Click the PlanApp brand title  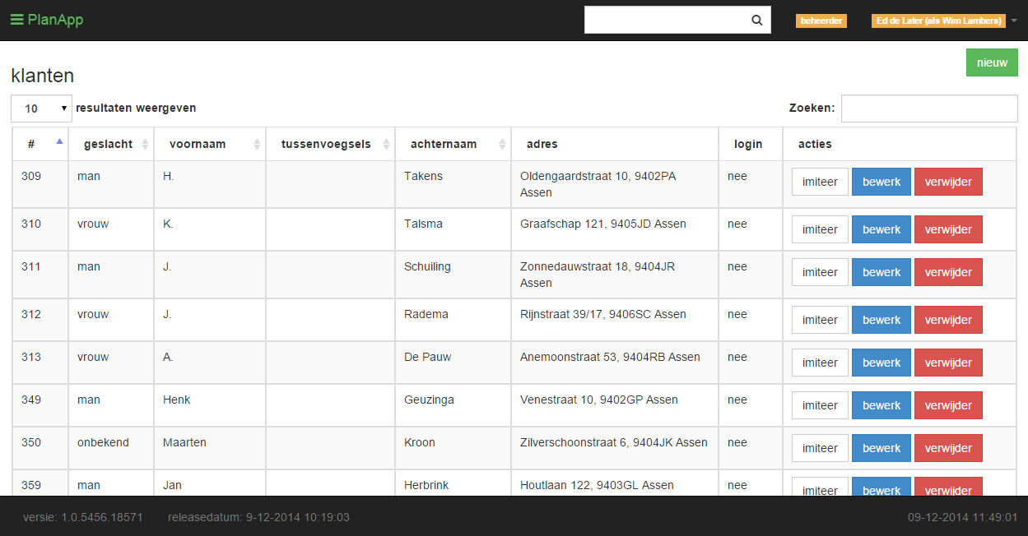55,20
